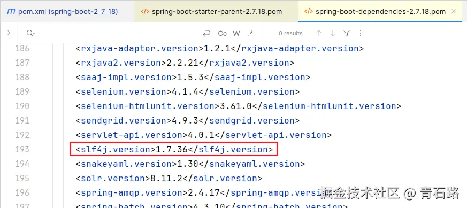Viewport: 467px width, 208px height.
Task: Select spring-boot-dependencies-2.7.18.pom tab
Action: tap(380, 12)
